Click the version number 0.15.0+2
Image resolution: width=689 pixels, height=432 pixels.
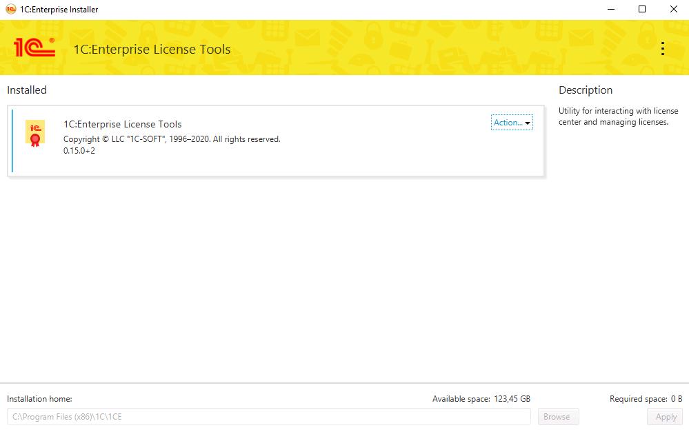click(x=79, y=151)
